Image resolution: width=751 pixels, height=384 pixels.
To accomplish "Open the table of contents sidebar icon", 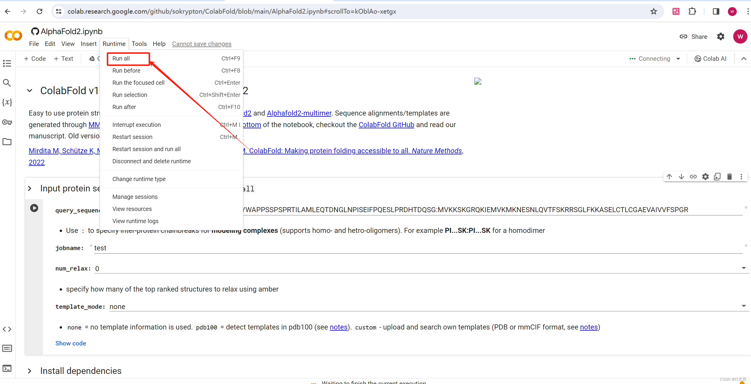I will coord(7,63).
